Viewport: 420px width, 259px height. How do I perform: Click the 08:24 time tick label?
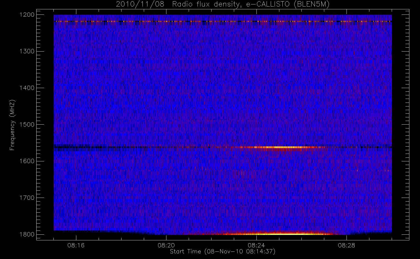tap(256, 245)
